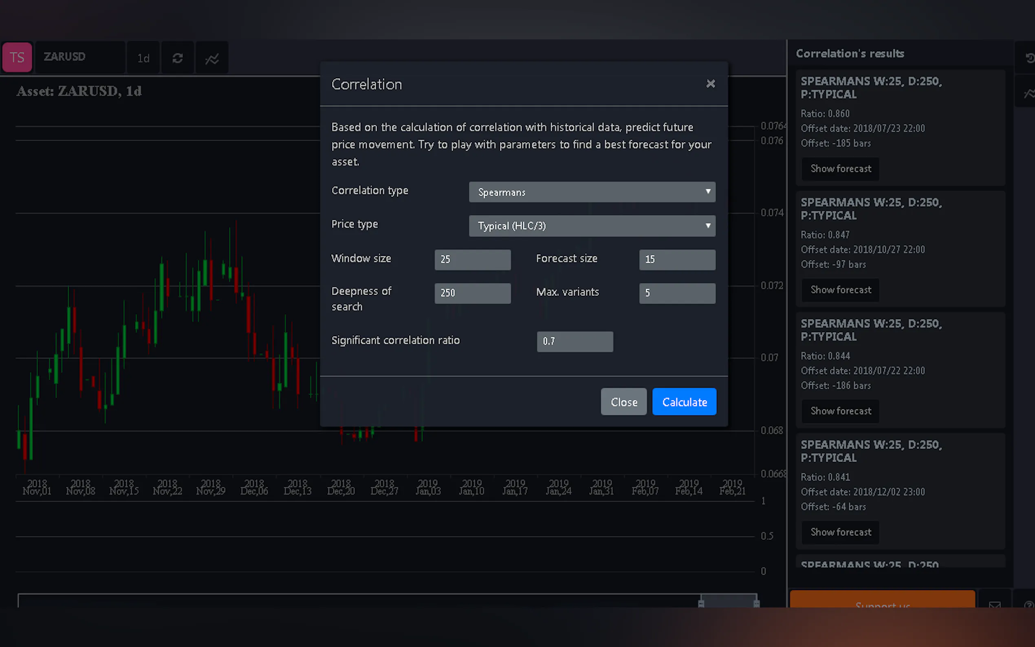Open the Price type dropdown
The width and height of the screenshot is (1035, 647).
pyautogui.click(x=592, y=226)
